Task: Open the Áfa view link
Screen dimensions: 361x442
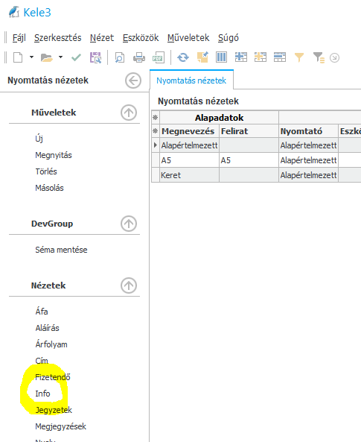Action: coord(42,312)
